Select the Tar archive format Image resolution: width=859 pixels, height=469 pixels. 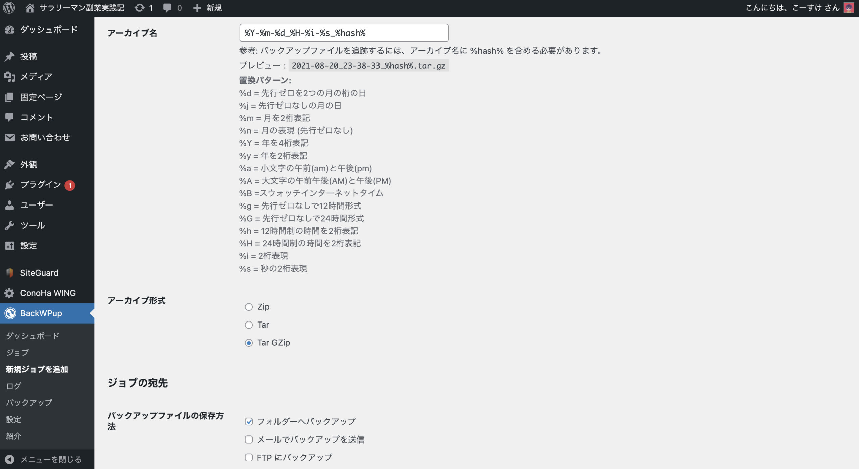point(249,325)
